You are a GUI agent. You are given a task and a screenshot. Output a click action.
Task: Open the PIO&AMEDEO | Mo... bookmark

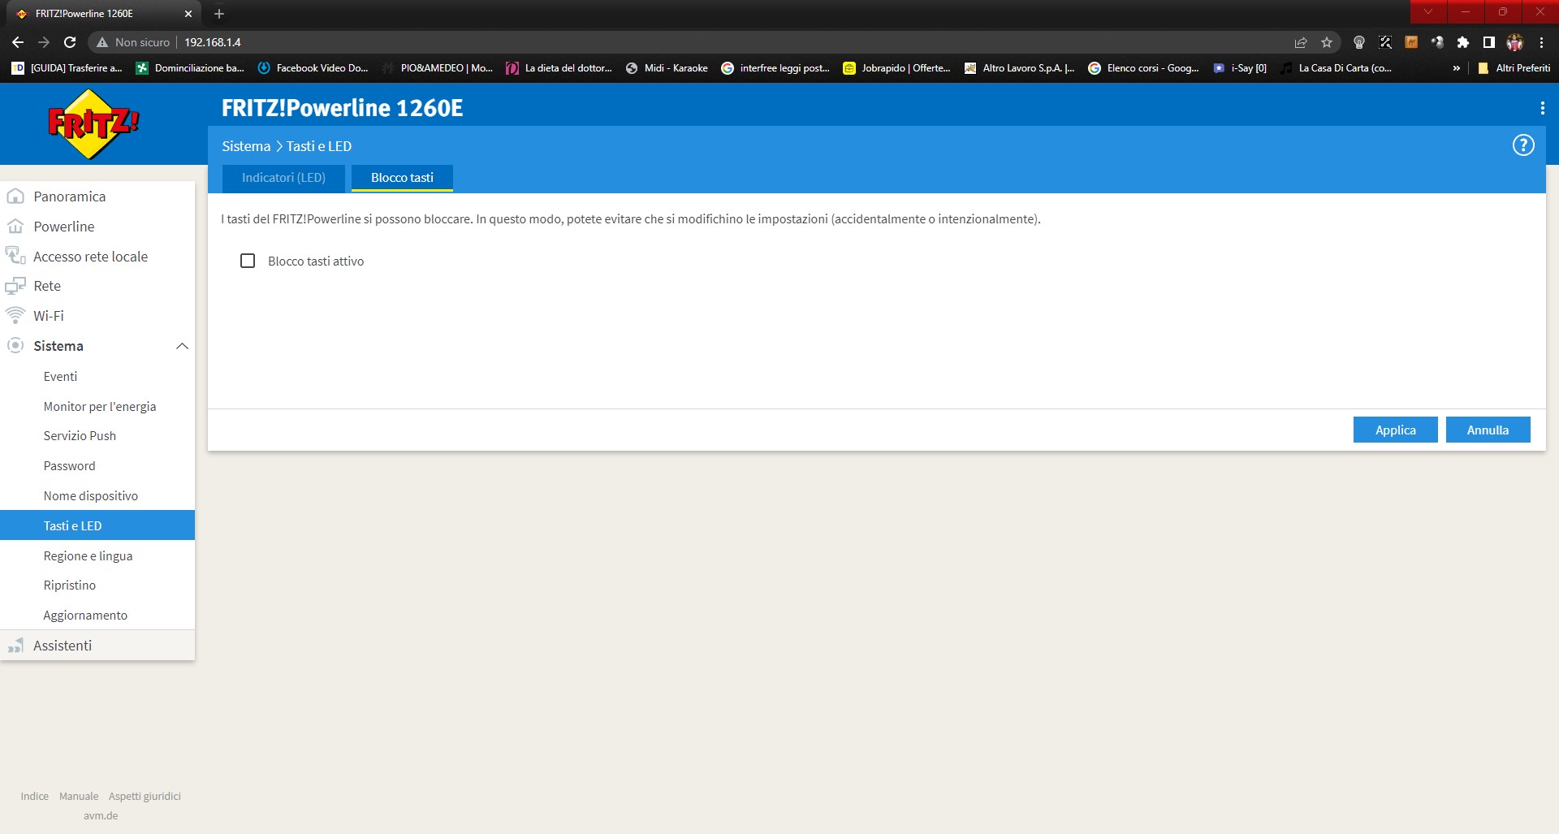tap(438, 68)
